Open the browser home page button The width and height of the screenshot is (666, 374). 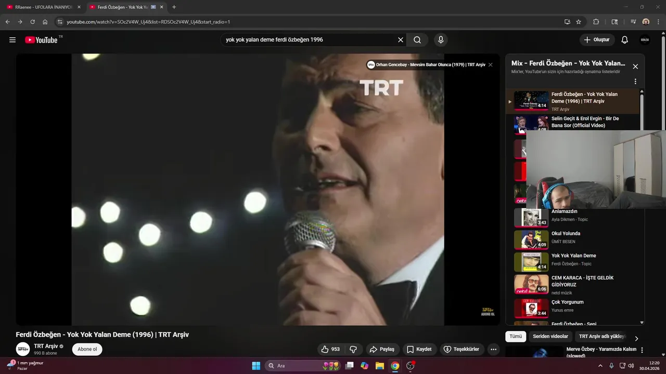pos(45,22)
